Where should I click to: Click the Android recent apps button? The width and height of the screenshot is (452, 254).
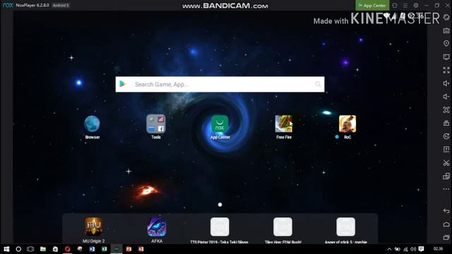(446, 238)
